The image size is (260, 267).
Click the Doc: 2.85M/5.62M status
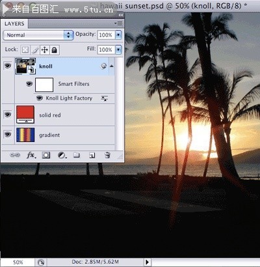[x=95, y=262]
